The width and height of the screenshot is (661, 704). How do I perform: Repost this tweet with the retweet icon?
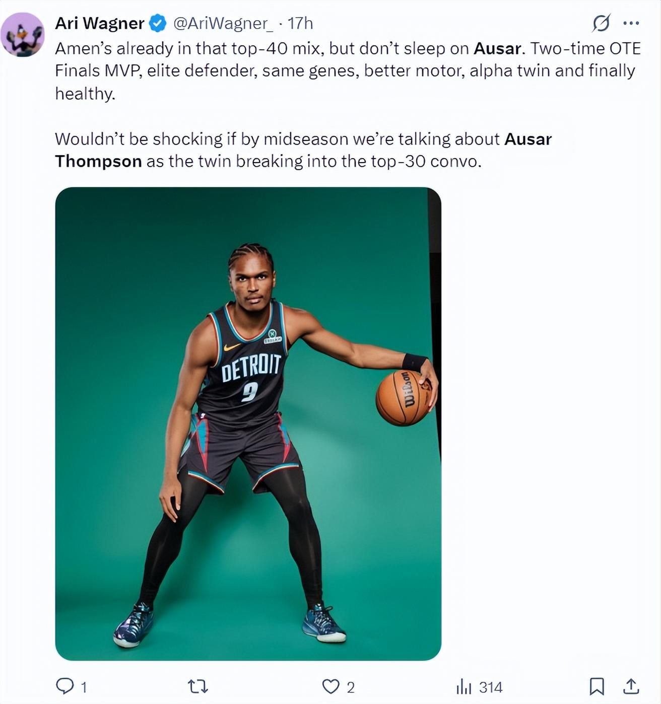coord(197,686)
